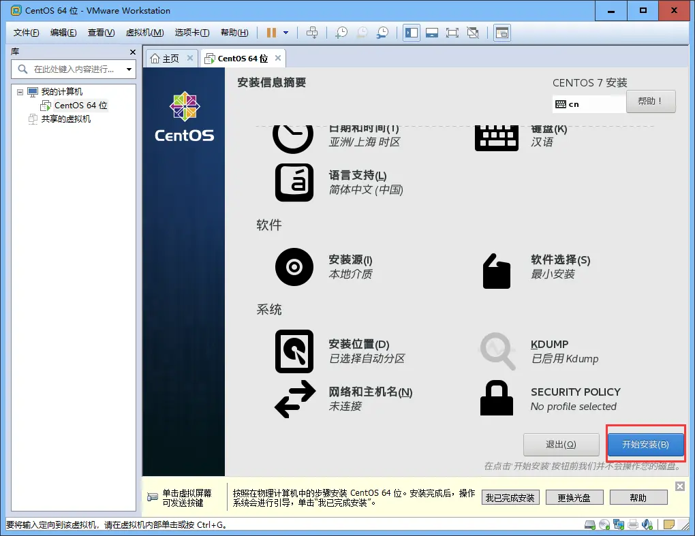
Task: Open the 选项卡(T) menu
Action: [192, 32]
